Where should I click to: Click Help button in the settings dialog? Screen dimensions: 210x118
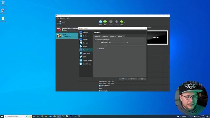(142, 79)
